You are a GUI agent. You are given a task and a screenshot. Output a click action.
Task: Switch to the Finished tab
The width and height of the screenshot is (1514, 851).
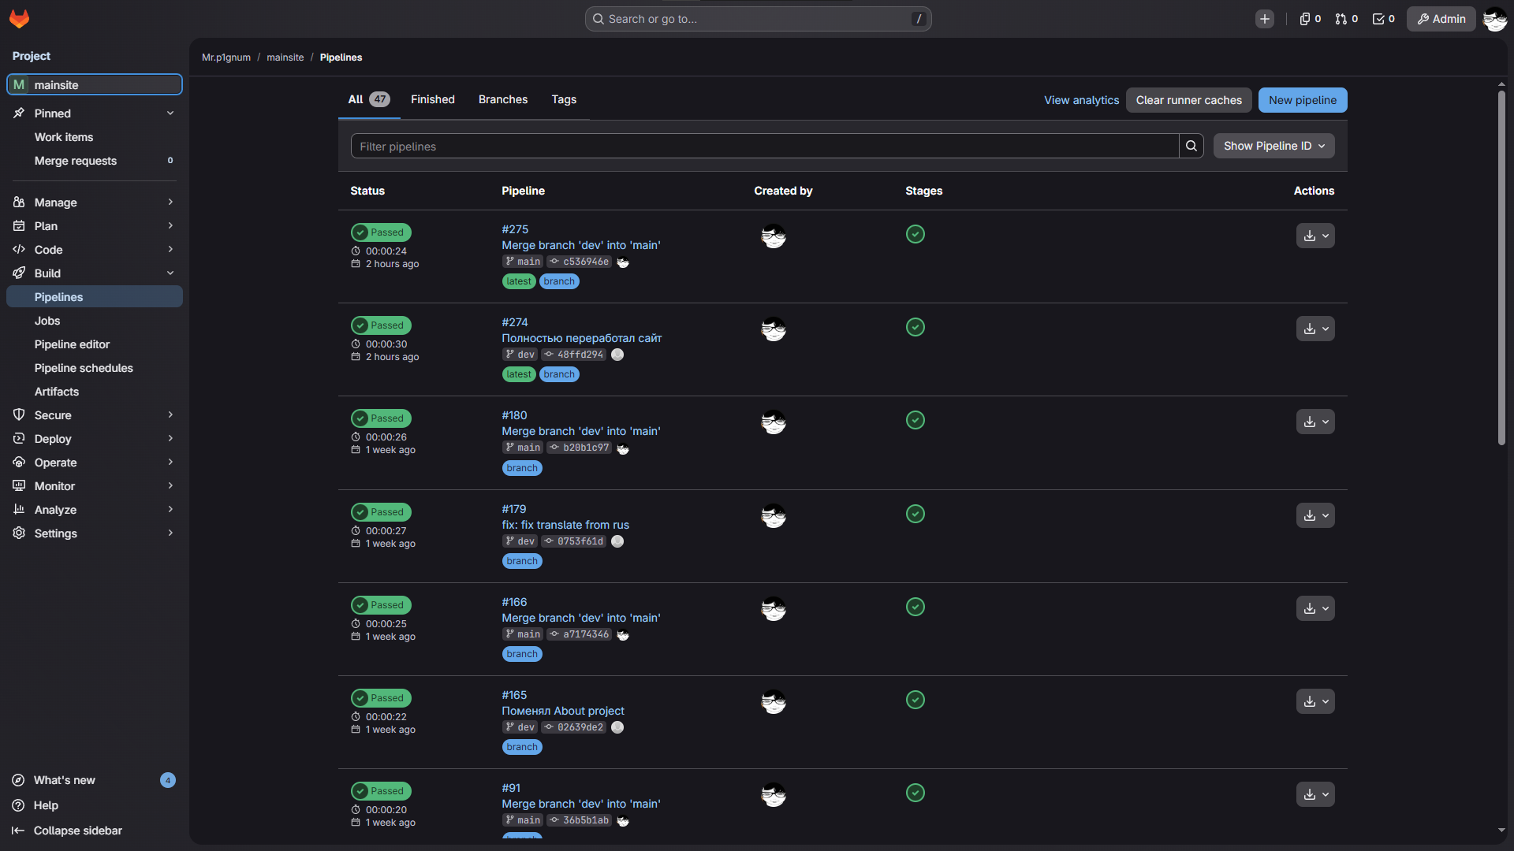pos(433,99)
